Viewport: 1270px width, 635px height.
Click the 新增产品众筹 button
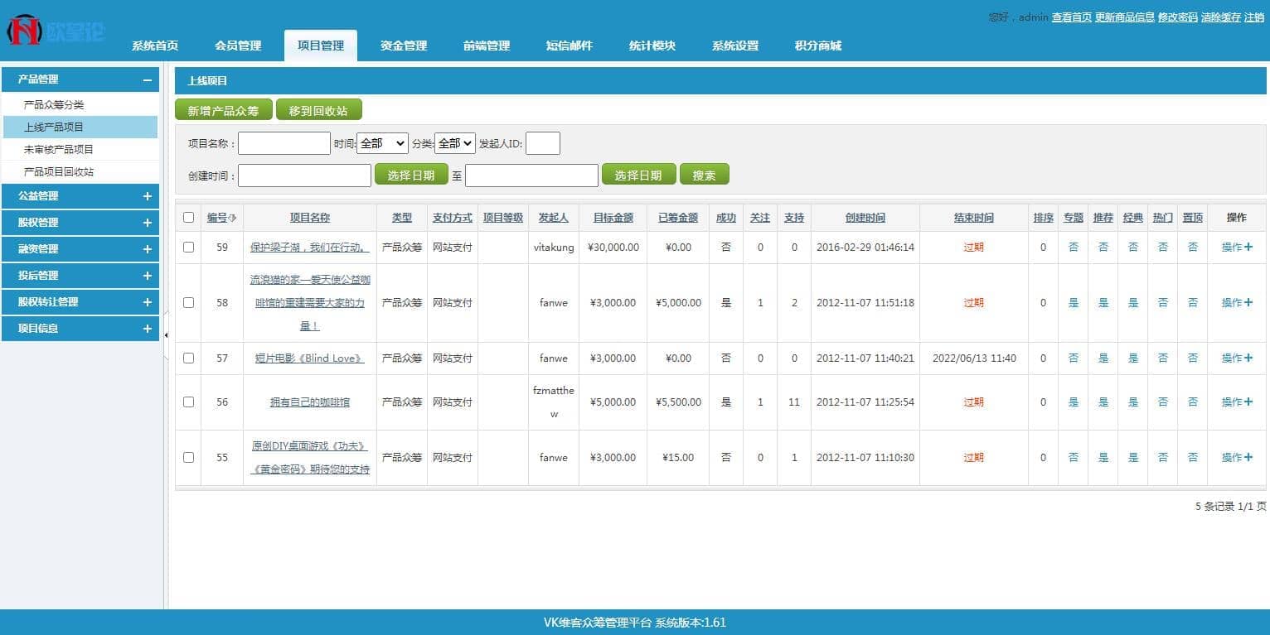pos(223,110)
